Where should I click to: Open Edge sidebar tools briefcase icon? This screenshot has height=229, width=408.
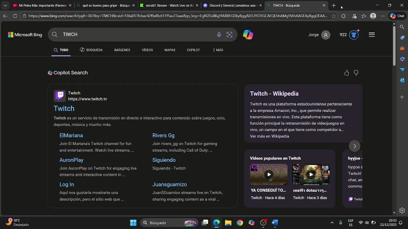pyautogui.click(x=402, y=48)
